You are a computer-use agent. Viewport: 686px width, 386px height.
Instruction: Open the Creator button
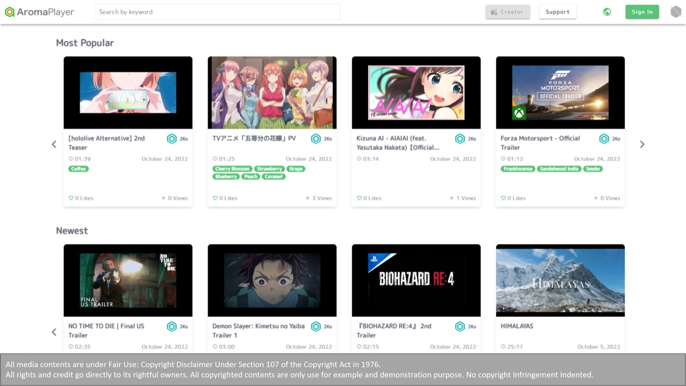point(508,12)
